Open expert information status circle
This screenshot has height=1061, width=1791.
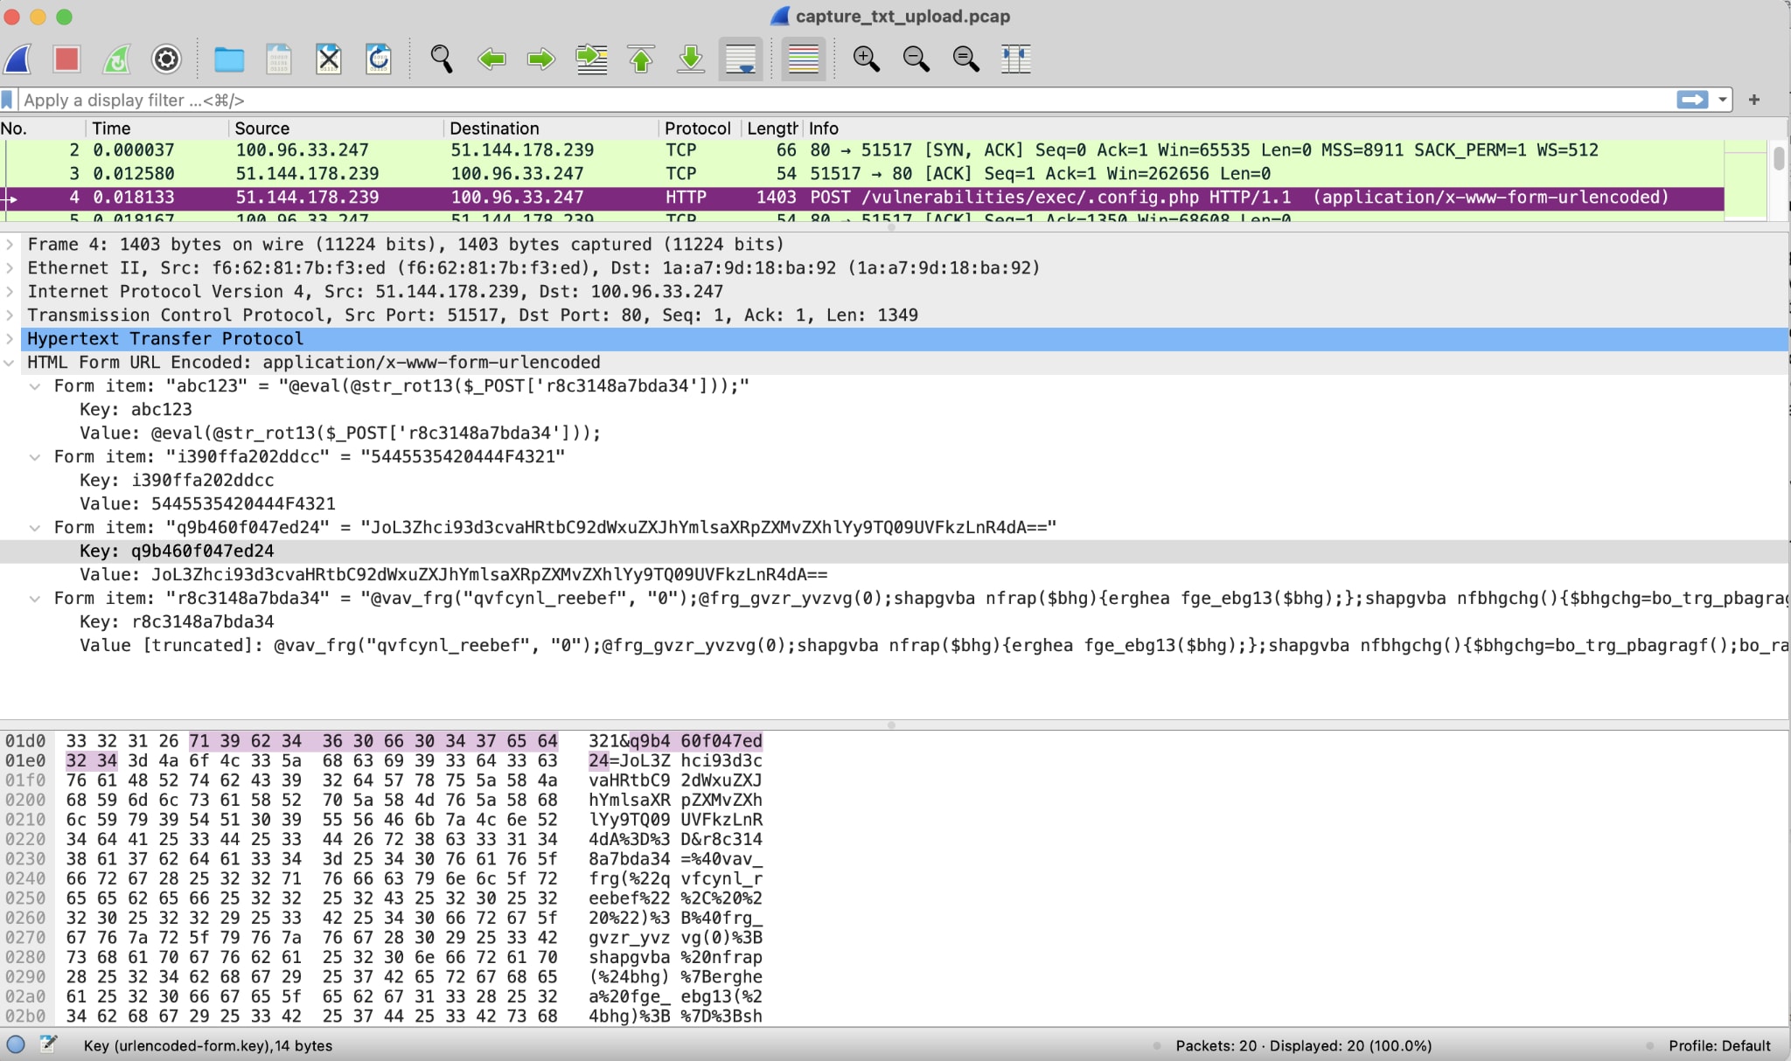16,1044
